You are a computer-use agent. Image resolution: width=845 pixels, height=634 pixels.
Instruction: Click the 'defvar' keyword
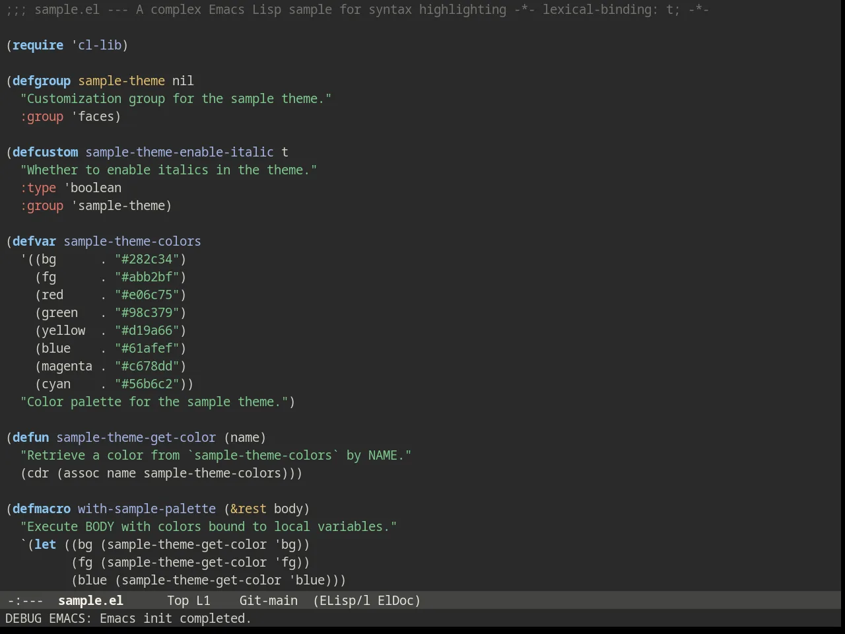[x=34, y=241]
